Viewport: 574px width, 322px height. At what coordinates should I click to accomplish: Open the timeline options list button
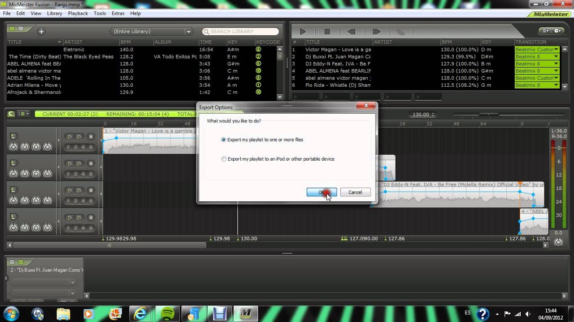[x=23, y=114]
